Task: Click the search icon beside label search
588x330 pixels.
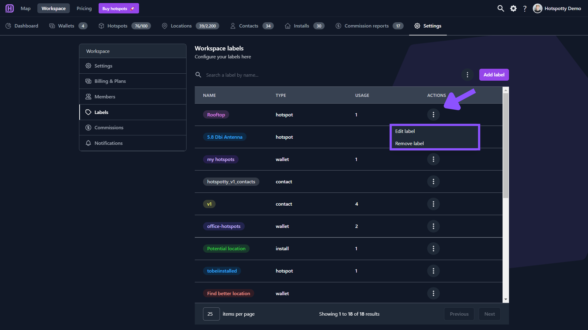Action: click(x=198, y=75)
